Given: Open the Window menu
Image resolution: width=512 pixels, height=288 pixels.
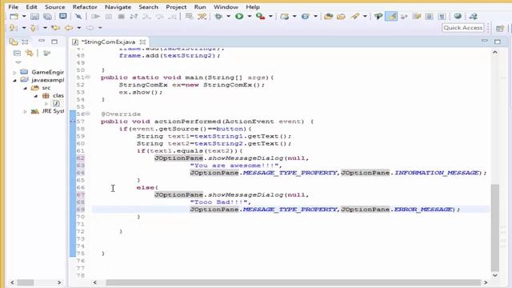Looking at the screenshot, I should 226,7.
